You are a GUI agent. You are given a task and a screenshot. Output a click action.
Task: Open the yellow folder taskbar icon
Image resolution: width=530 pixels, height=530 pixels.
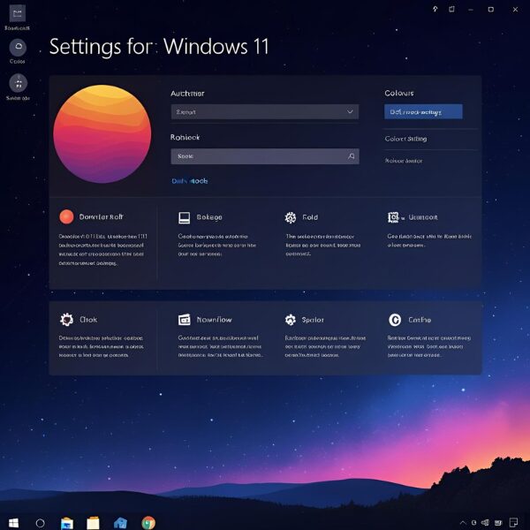(93, 523)
